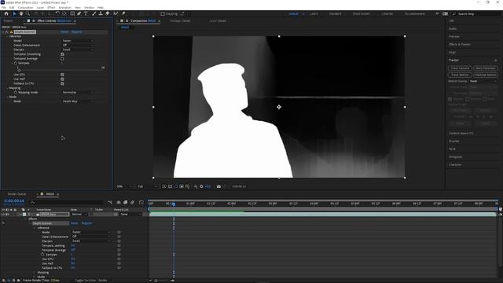The height and width of the screenshot is (283, 503).
Task: Open the Model dropdown set to Faster
Action: tap(78, 41)
